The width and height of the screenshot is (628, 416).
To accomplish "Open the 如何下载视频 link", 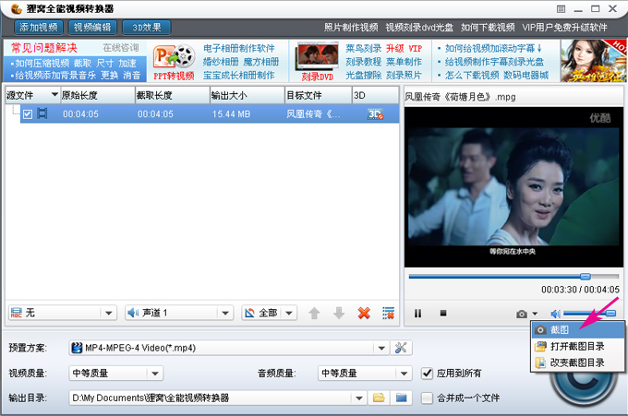I will pos(488,28).
